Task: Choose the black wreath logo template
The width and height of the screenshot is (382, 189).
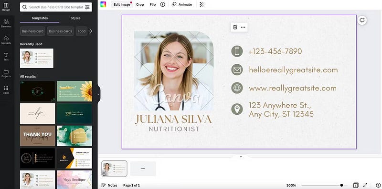Action: [38, 91]
